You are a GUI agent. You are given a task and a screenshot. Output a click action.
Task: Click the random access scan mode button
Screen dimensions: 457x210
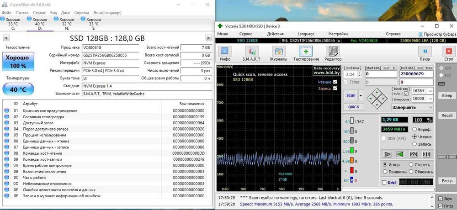[x=413, y=154]
